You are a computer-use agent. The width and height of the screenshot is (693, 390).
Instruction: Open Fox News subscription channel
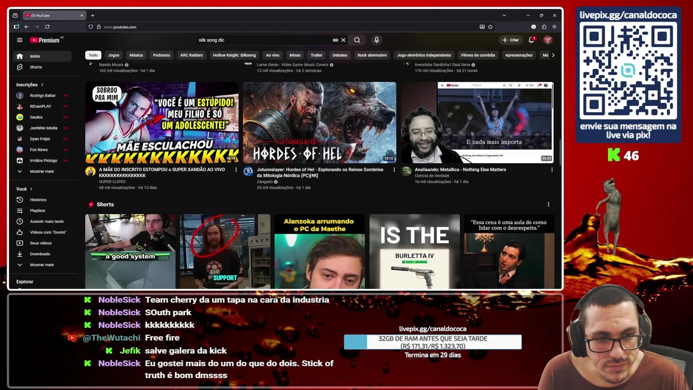click(x=42, y=150)
